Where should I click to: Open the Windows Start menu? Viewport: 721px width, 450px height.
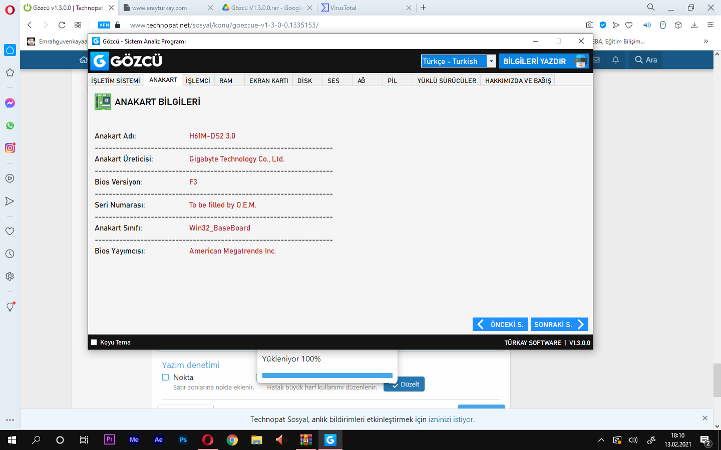[12, 440]
